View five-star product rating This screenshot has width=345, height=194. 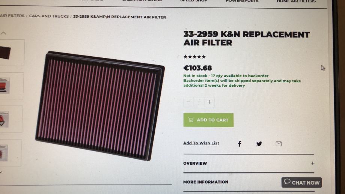click(x=194, y=57)
